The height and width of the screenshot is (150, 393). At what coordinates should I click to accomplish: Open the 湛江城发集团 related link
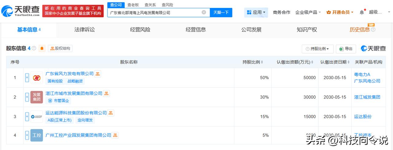(x=367, y=97)
